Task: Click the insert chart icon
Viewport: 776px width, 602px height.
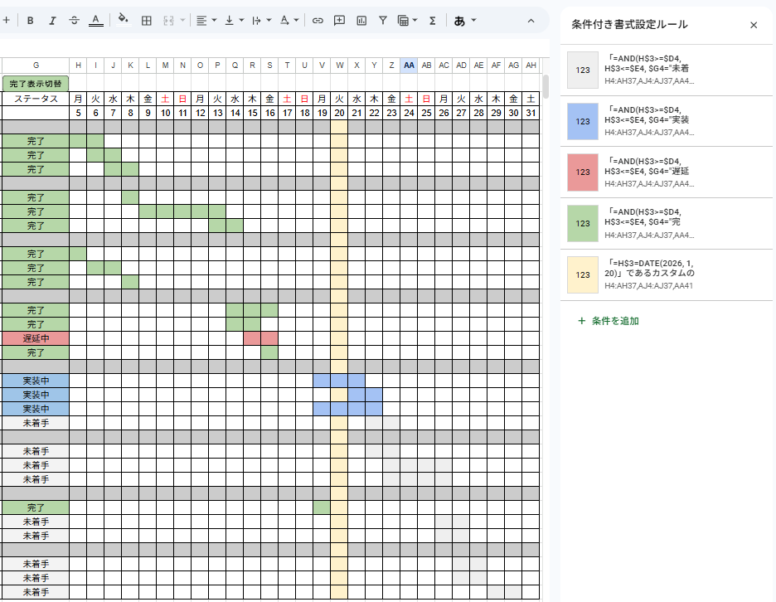Action: pyautogui.click(x=361, y=20)
